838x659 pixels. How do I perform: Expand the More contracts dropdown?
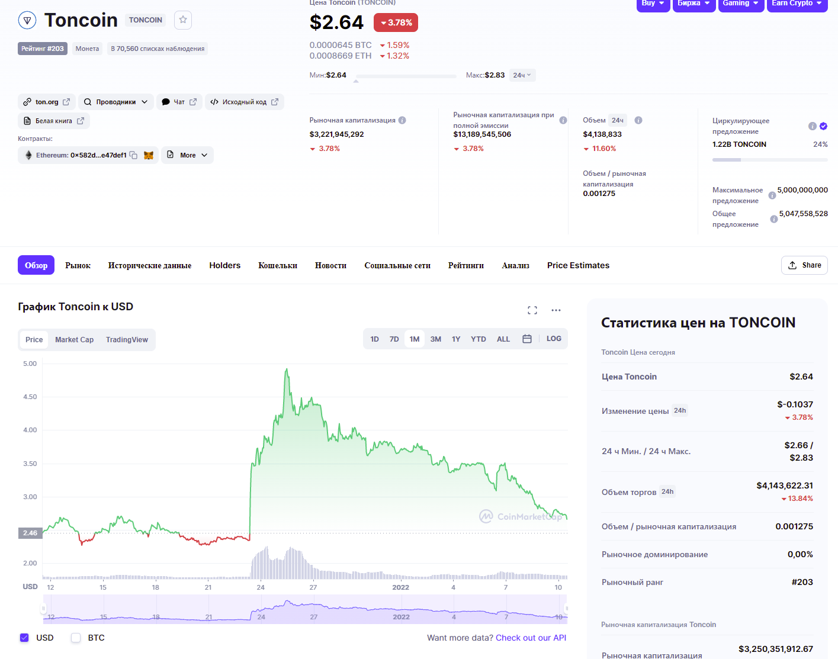[x=187, y=155]
